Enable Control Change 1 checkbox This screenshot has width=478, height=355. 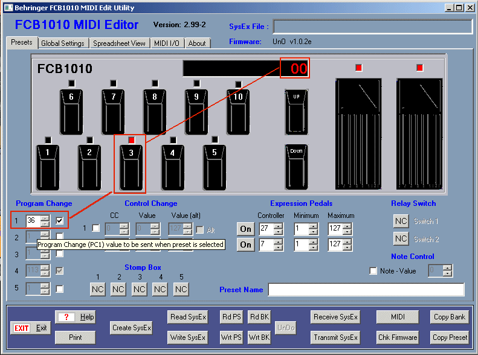(95, 228)
